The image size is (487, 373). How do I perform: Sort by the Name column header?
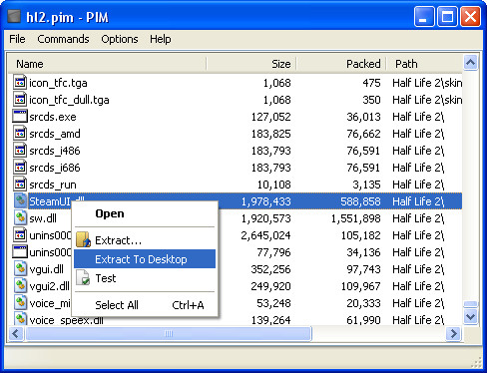[x=107, y=64]
